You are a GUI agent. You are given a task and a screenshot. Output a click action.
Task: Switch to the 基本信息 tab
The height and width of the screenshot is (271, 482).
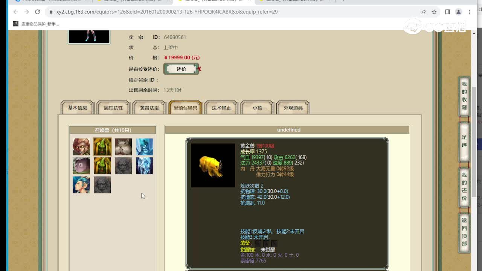[78, 108]
